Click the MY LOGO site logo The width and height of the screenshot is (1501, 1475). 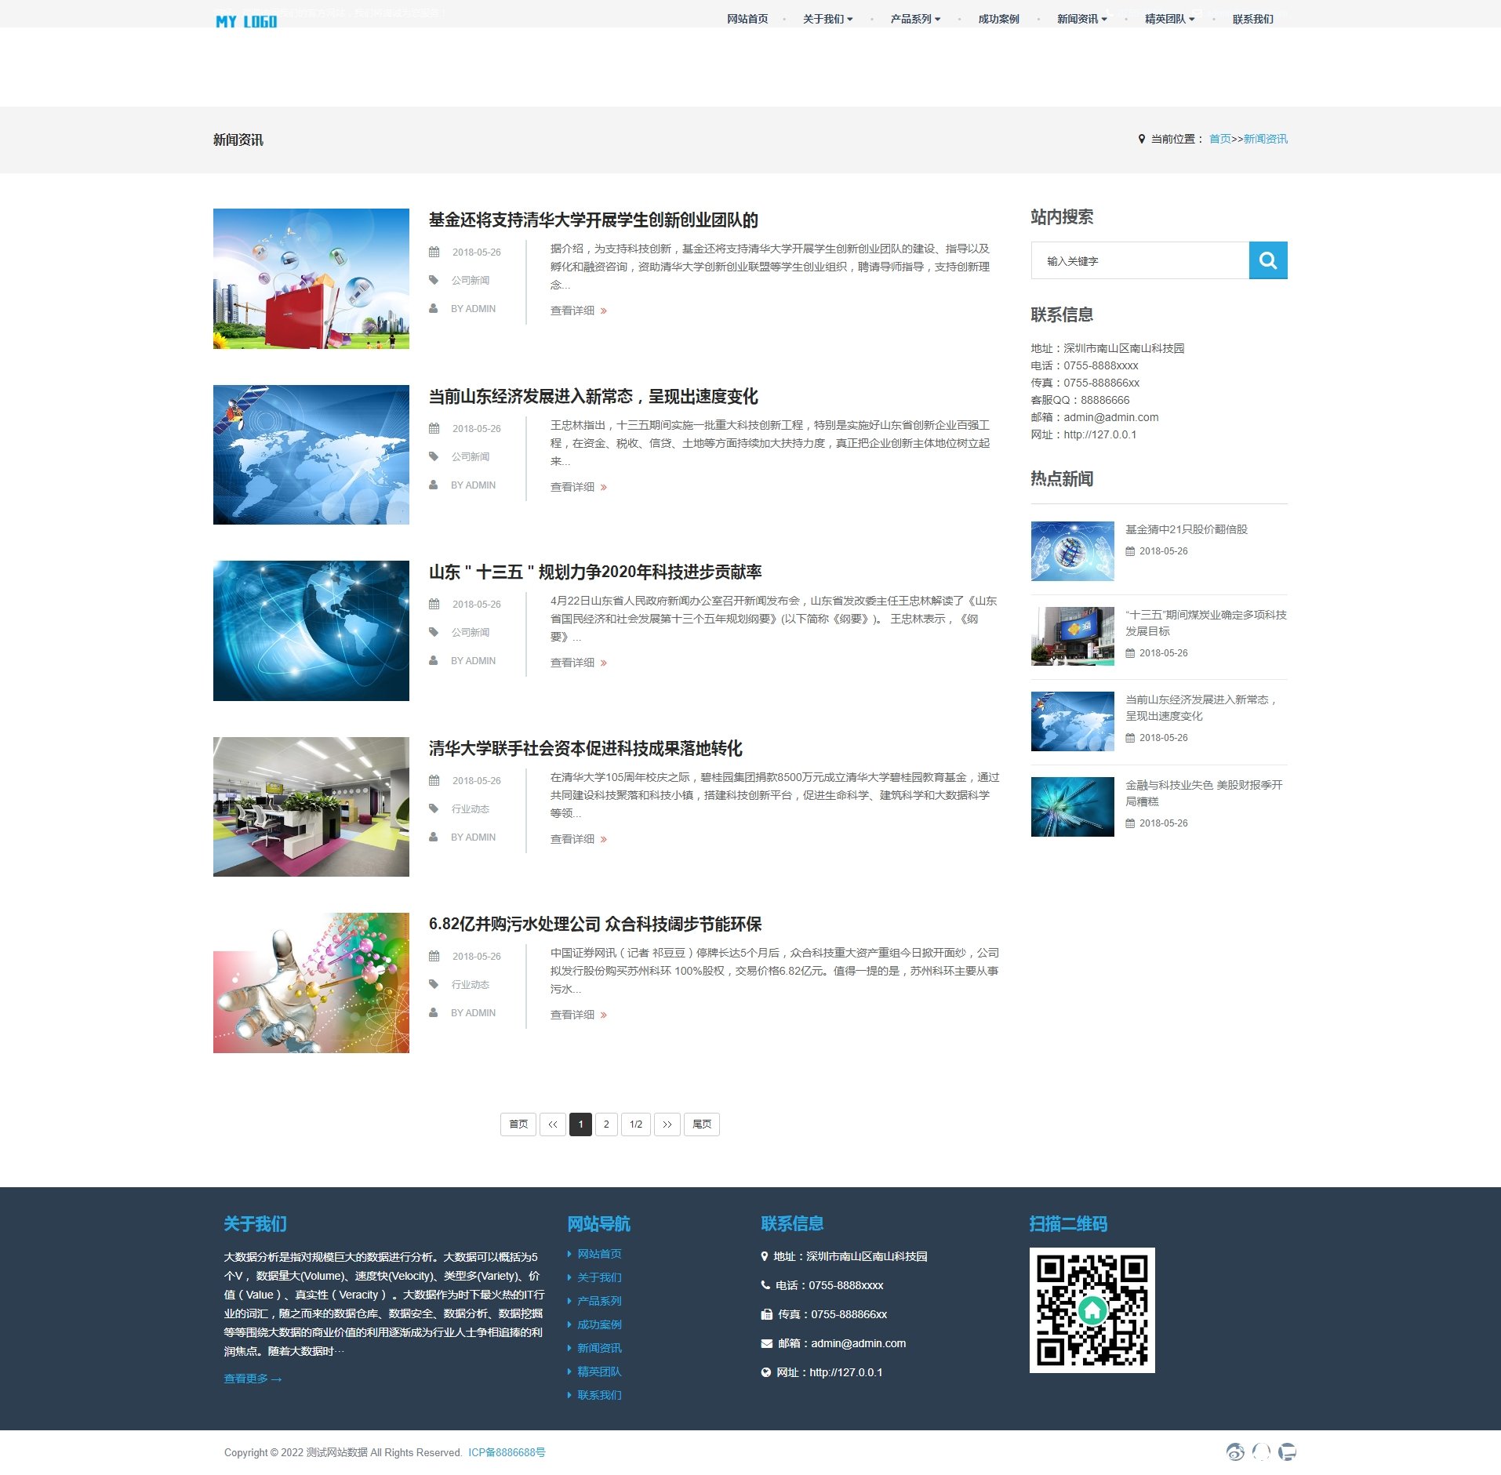246,21
